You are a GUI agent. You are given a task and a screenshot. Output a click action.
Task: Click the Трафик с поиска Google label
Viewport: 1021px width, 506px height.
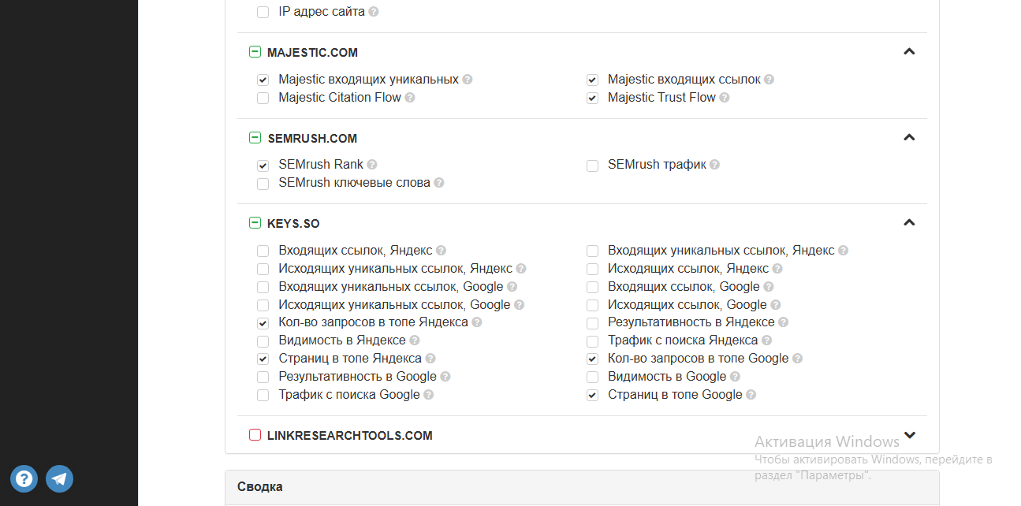(x=348, y=395)
